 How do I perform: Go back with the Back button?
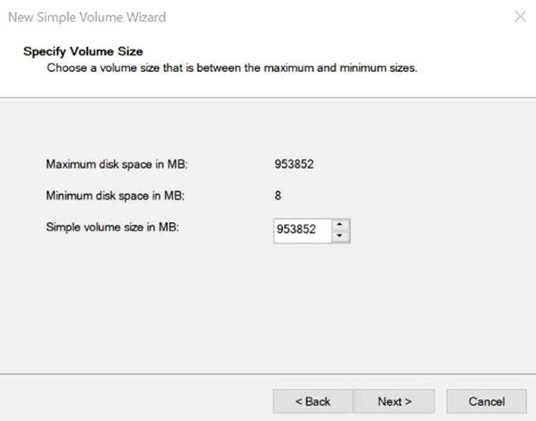[313, 402]
